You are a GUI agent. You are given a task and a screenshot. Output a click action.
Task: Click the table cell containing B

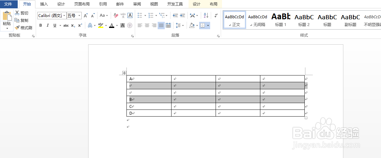click(149, 99)
